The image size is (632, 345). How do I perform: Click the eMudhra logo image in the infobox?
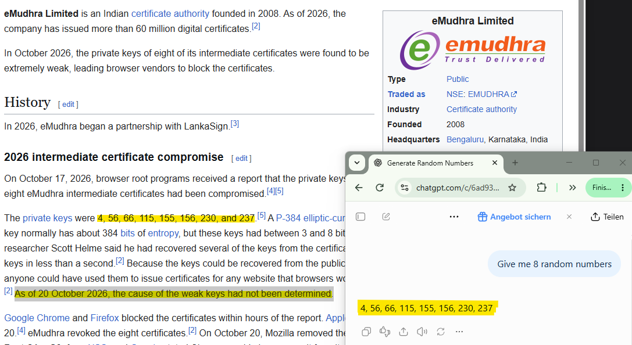point(472,51)
